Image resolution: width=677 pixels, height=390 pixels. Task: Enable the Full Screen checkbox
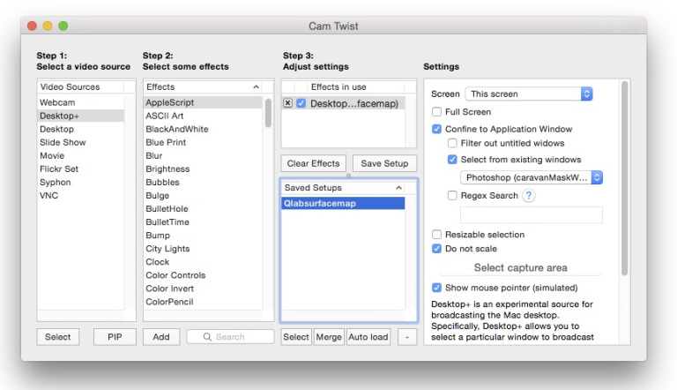pos(436,112)
